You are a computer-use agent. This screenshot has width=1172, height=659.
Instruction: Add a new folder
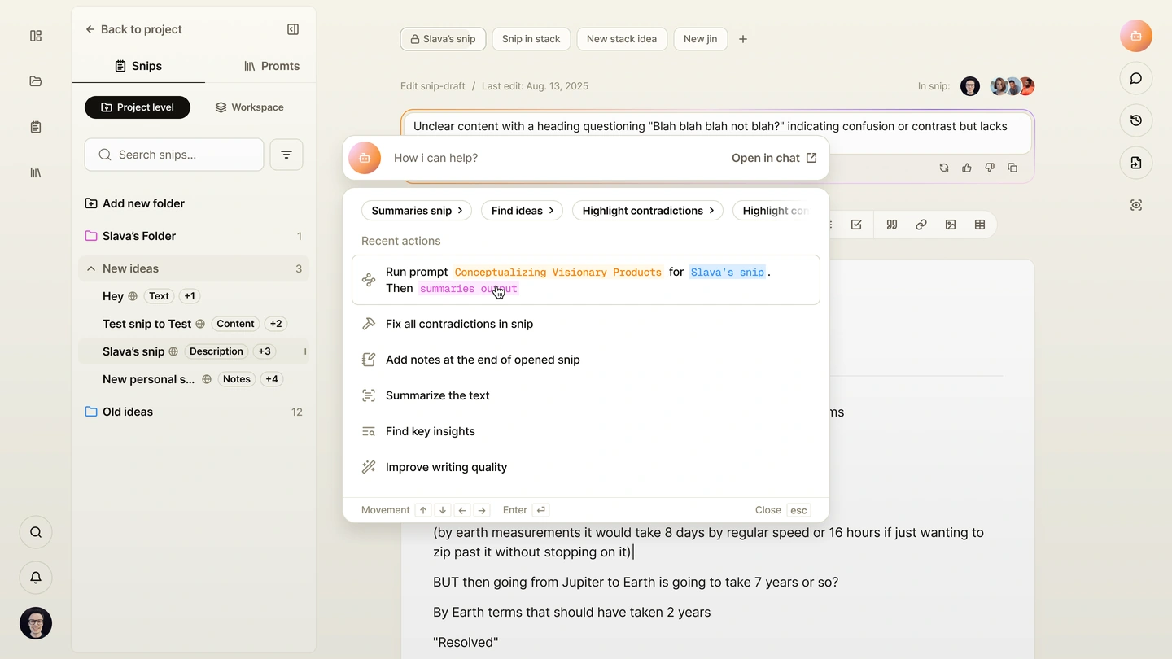[x=135, y=203]
